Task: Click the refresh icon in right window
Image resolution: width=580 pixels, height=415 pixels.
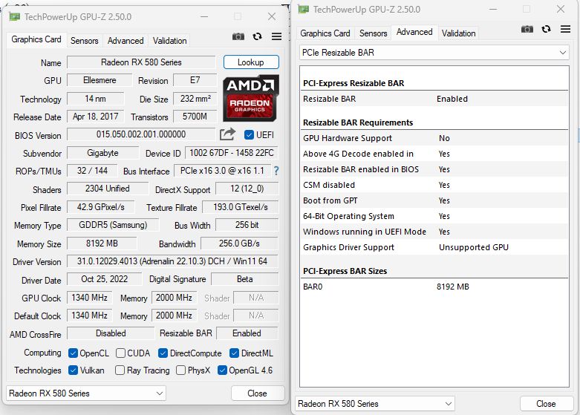Action: [x=547, y=29]
